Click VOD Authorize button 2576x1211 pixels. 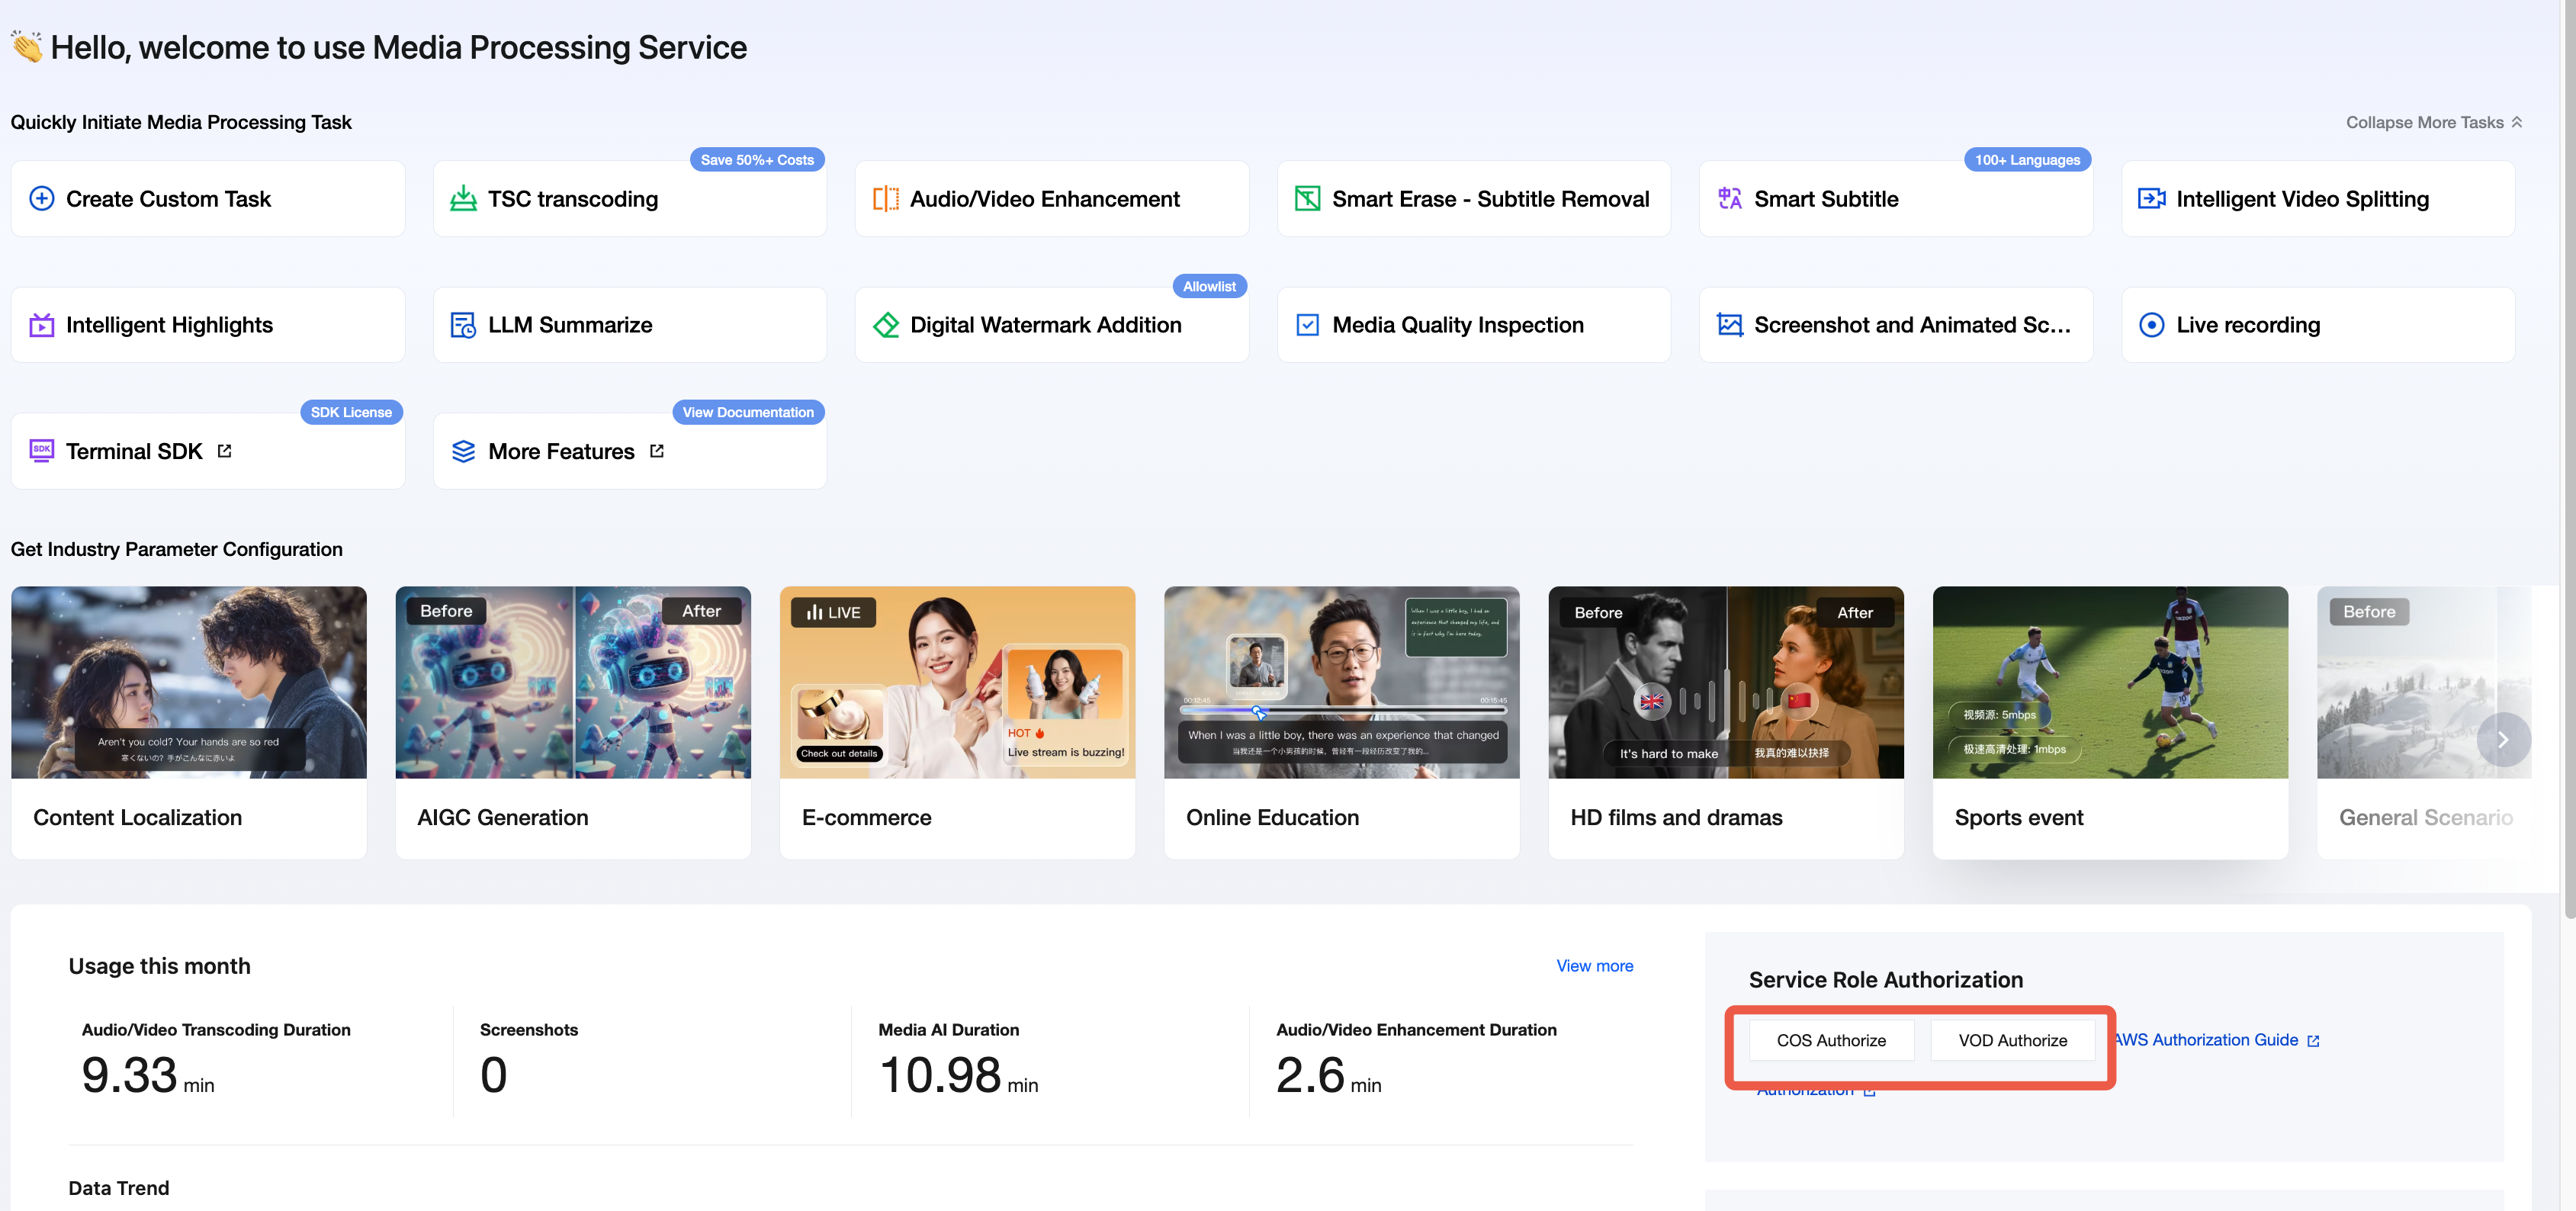[2012, 1040]
